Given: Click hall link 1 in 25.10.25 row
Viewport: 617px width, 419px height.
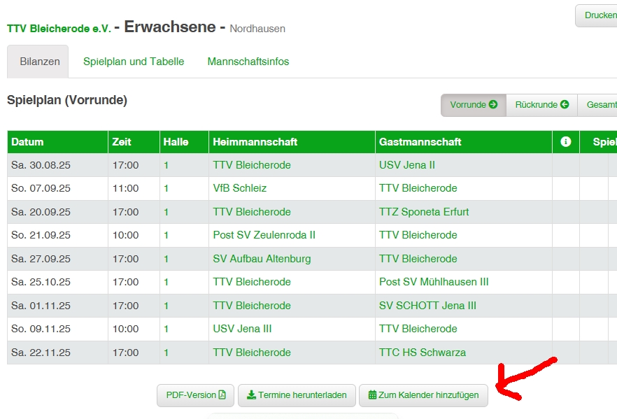Looking at the screenshot, I should pos(166,282).
